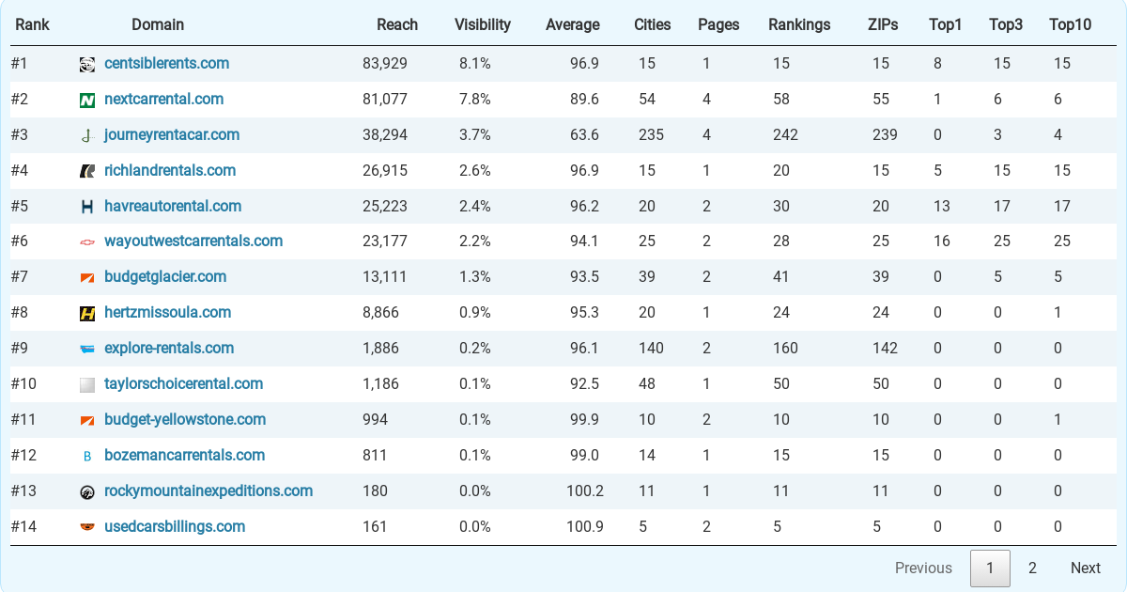The height and width of the screenshot is (592, 1127).
Task: Click the reach value 13,111
Action: (385, 276)
